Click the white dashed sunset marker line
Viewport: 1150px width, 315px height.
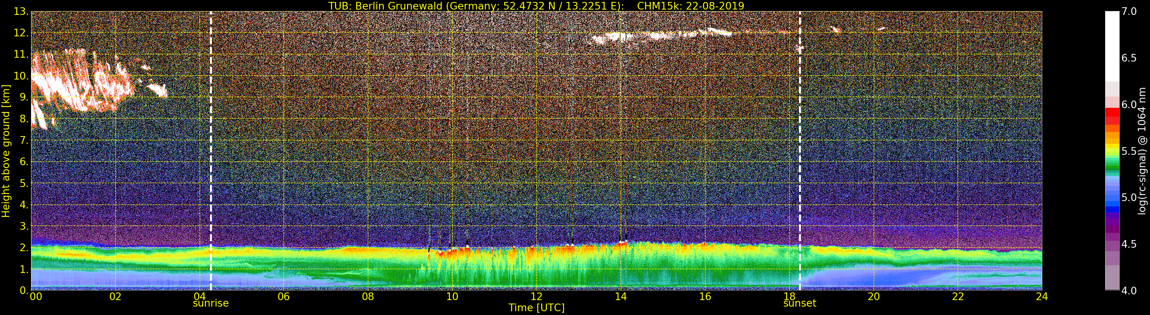(x=799, y=151)
